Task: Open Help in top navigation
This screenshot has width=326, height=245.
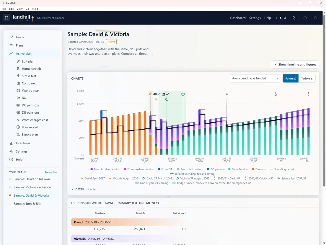Action: (268, 18)
